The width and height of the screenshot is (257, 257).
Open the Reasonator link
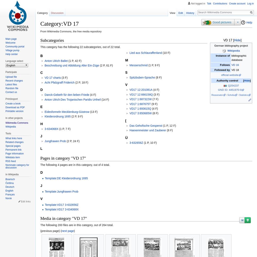tap(218, 95)
